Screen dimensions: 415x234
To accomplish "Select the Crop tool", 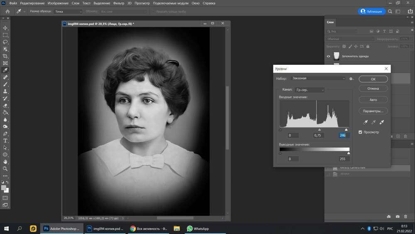I will [x=5, y=56].
